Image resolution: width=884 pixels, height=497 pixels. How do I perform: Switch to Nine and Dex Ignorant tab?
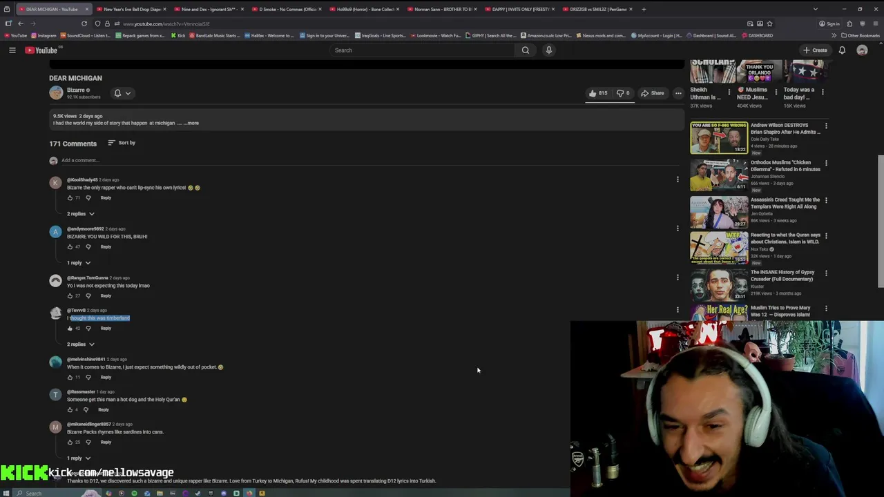[x=209, y=9]
